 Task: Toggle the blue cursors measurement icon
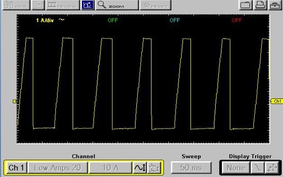[x=88, y=5]
